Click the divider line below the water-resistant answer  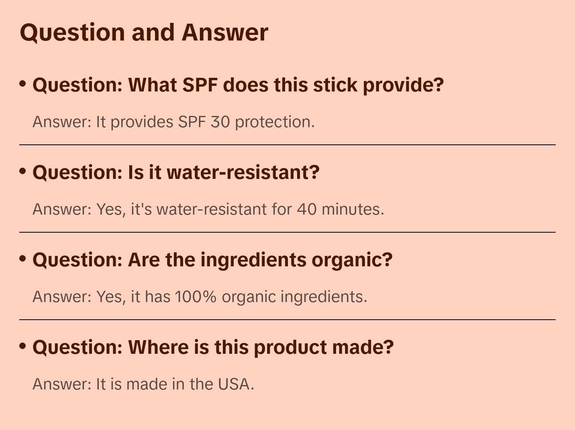pyautogui.click(x=287, y=232)
